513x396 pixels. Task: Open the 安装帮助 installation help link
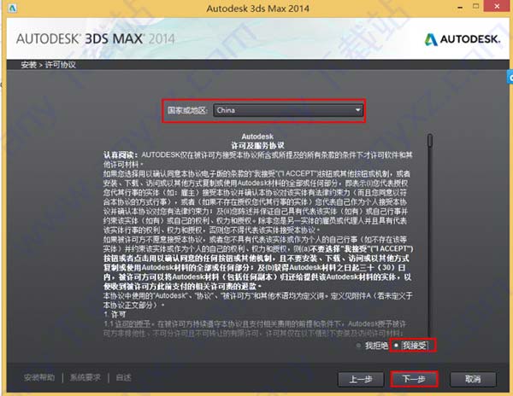point(39,378)
